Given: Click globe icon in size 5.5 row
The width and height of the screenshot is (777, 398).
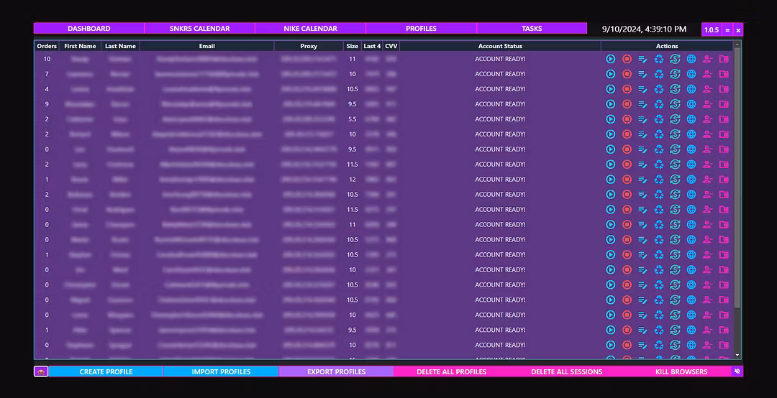Looking at the screenshot, I should (691, 119).
